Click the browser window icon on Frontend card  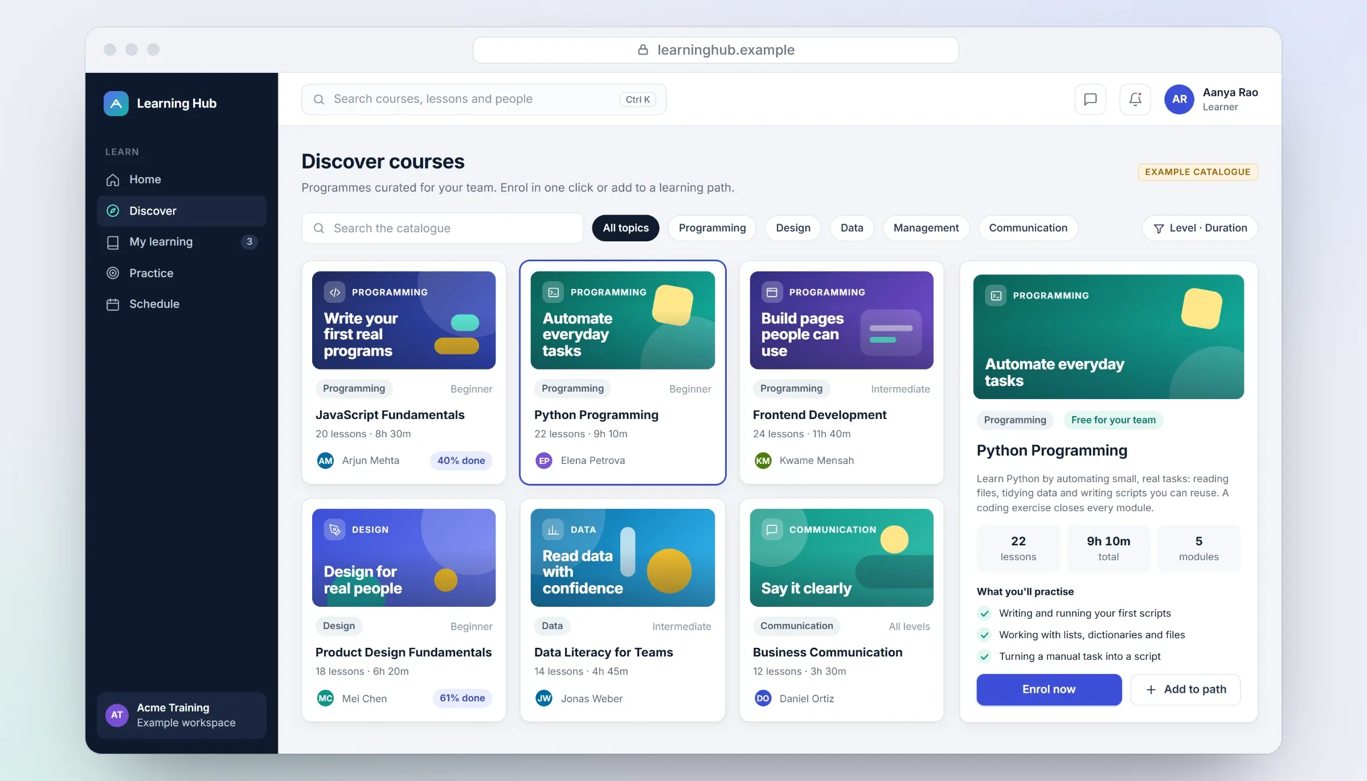point(772,293)
